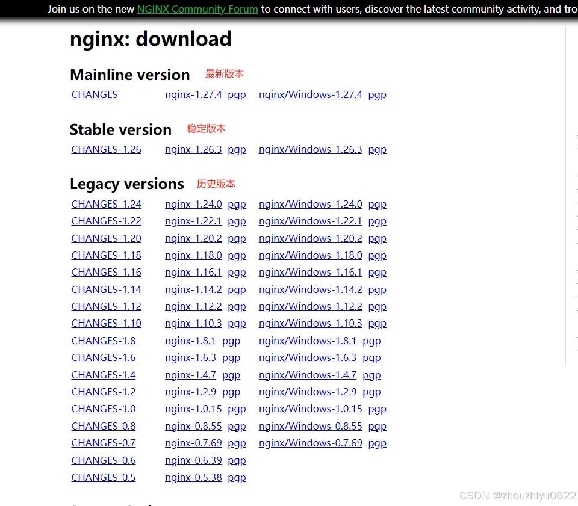578x506 pixels.
Task: Open the CHANGES-0.5 link
Action: point(104,477)
